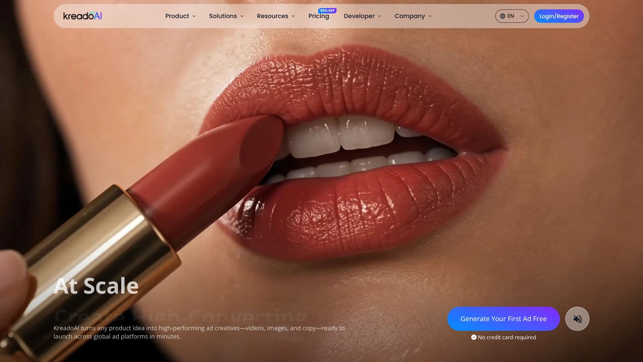Viewport: 643px width, 362px height.
Task: Click the KreadoAI logo
Action: click(82, 16)
